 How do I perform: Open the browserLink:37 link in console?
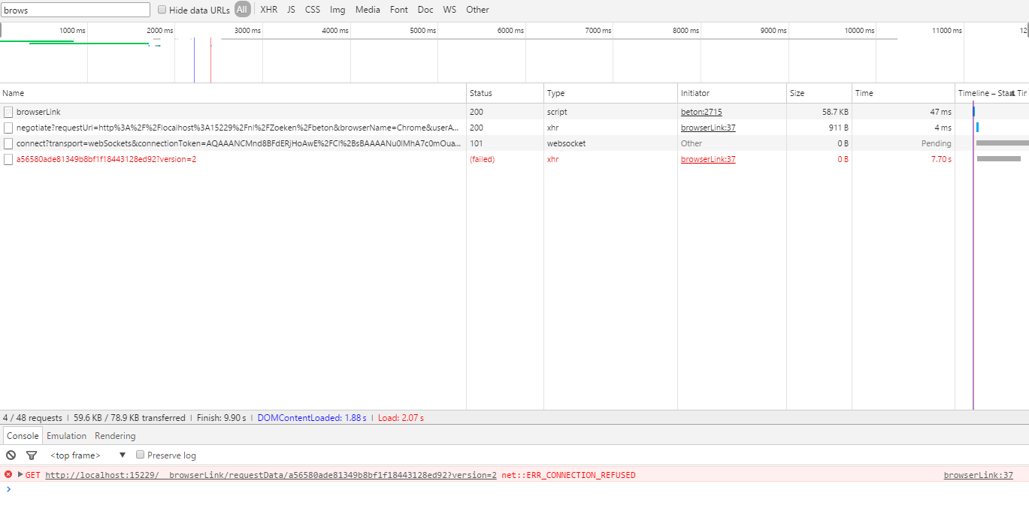pos(978,474)
